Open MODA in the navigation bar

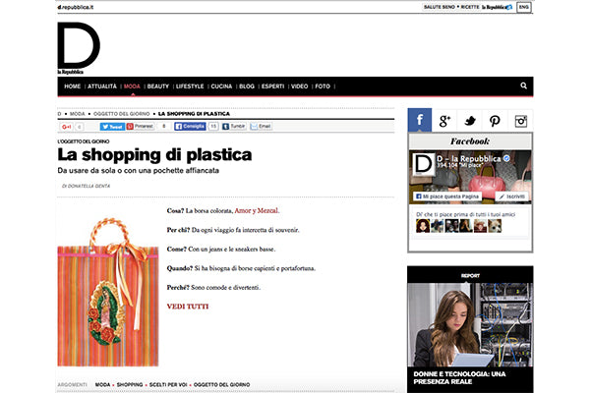(132, 86)
